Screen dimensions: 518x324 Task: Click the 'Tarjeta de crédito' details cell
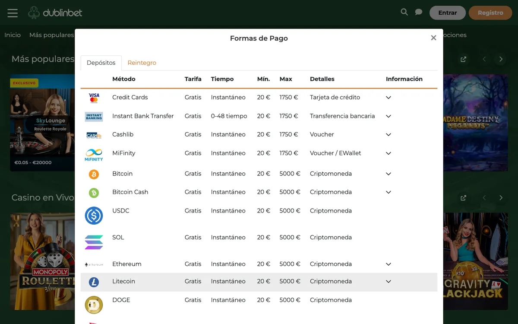tap(335, 98)
